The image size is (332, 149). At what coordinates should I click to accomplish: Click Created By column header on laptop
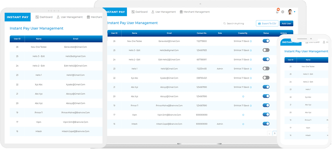tap(243, 33)
